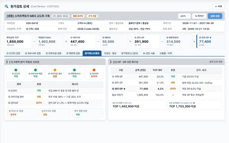Open the 산출물 · 이력 tab

[x=166, y=53]
